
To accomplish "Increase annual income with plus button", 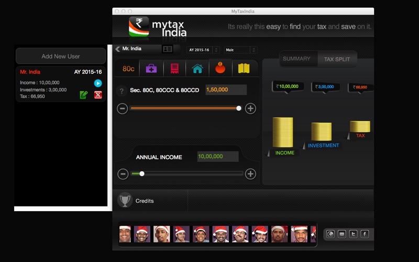I will (x=250, y=174).
